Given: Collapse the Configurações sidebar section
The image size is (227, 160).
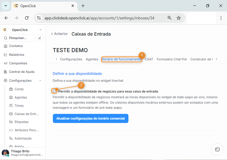Looking at the screenshot, I should [40, 81].
